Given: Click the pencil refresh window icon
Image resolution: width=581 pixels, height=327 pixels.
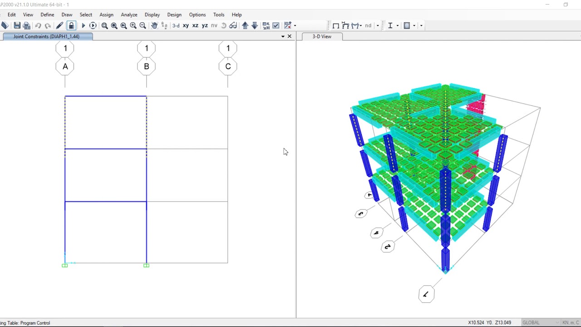Looking at the screenshot, I should pyautogui.click(x=59, y=25).
